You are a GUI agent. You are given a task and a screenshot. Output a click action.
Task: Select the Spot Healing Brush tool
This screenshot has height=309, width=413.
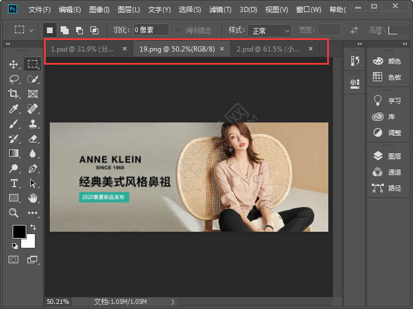click(x=33, y=109)
